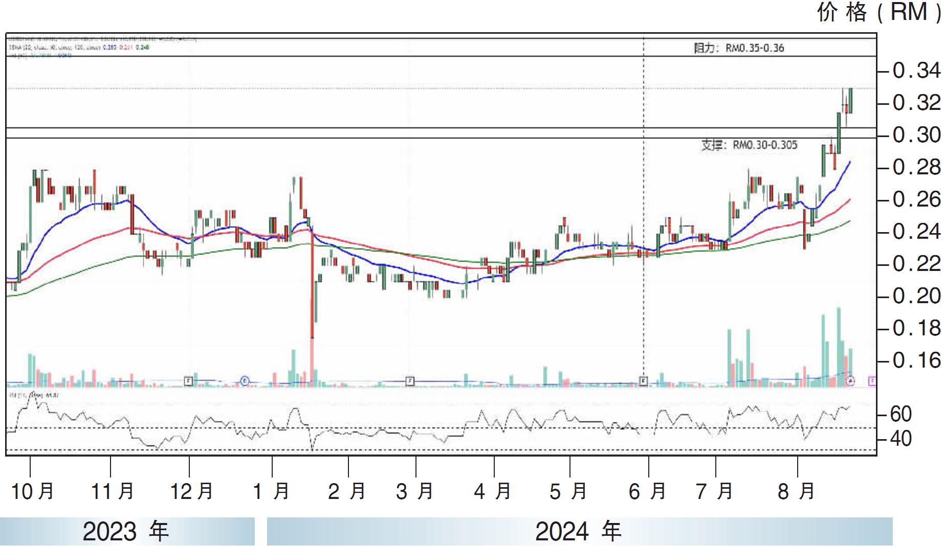Select the 阻力: RM0.35-0.36 resistance label
The width and height of the screenshot is (944, 546).
pyautogui.click(x=738, y=48)
